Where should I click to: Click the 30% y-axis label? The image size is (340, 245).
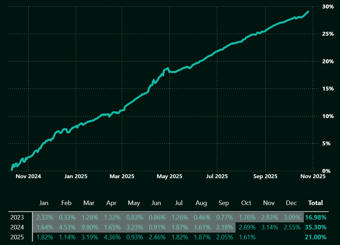click(x=328, y=7)
